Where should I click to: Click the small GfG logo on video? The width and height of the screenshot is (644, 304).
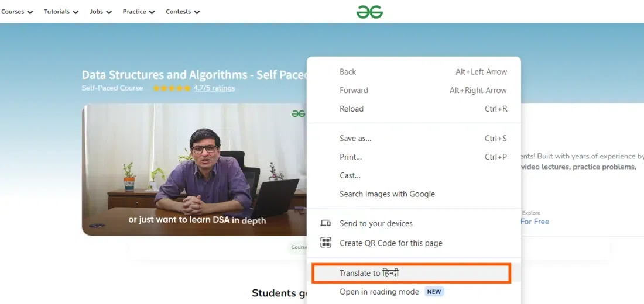[x=299, y=113]
